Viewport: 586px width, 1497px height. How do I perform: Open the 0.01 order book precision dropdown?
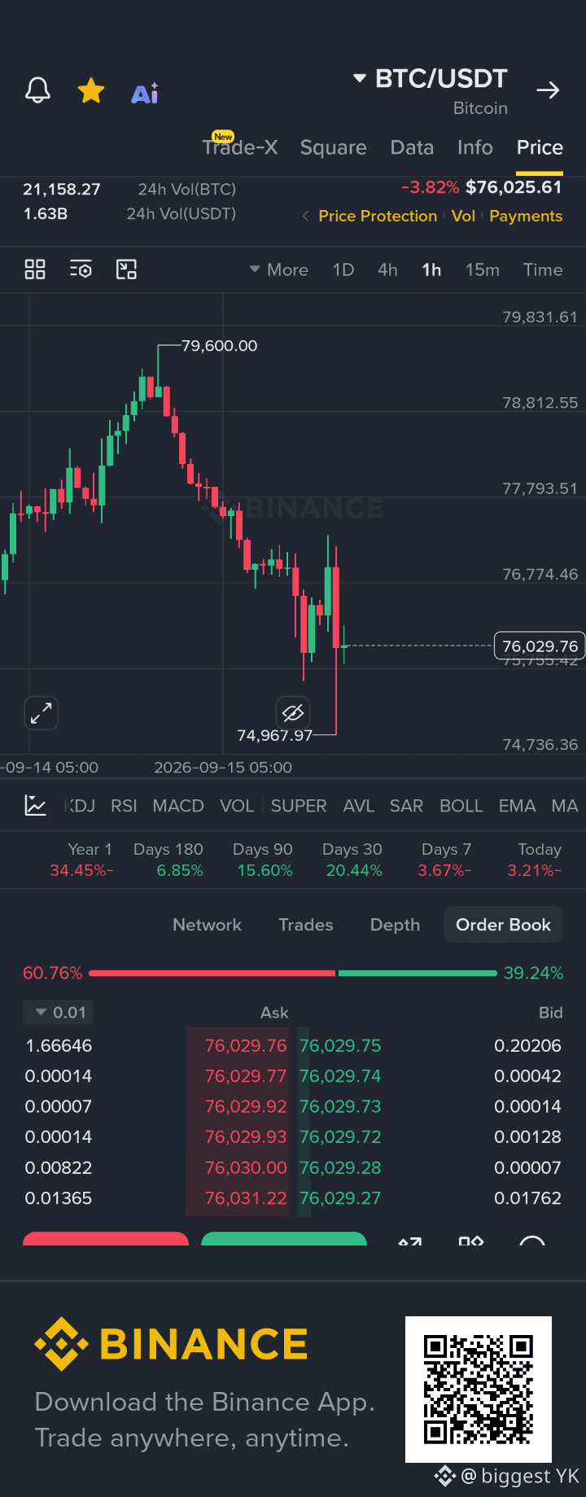[59, 1012]
